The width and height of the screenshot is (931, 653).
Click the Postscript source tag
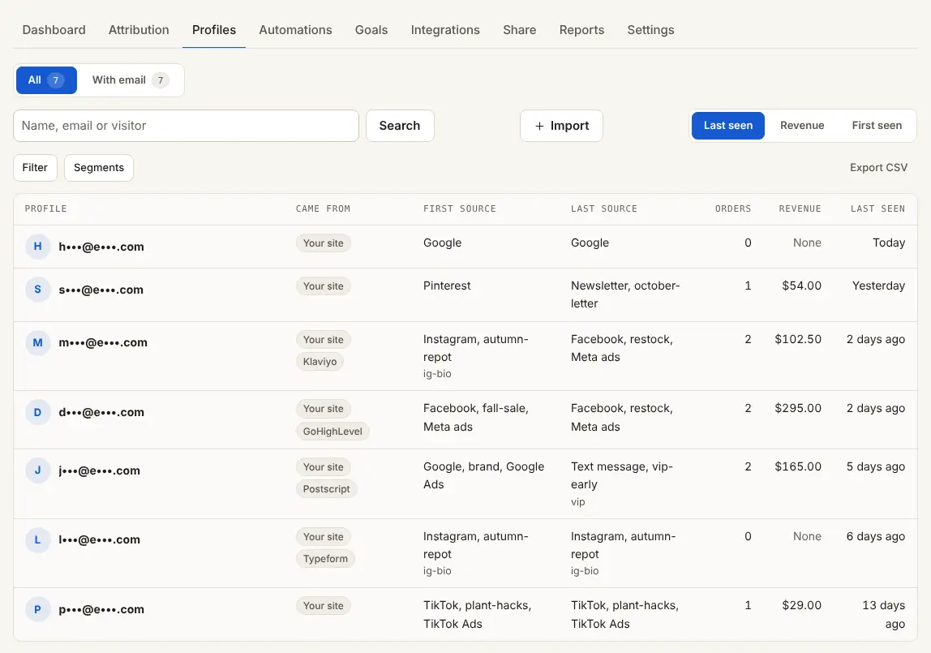(x=326, y=488)
